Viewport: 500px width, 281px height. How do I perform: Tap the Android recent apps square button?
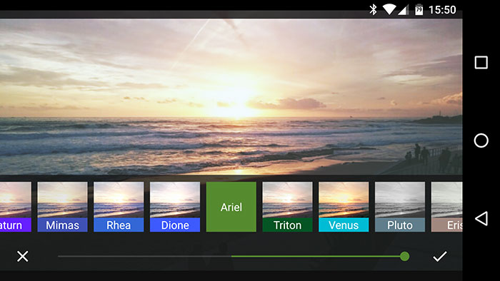pyautogui.click(x=481, y=62)
